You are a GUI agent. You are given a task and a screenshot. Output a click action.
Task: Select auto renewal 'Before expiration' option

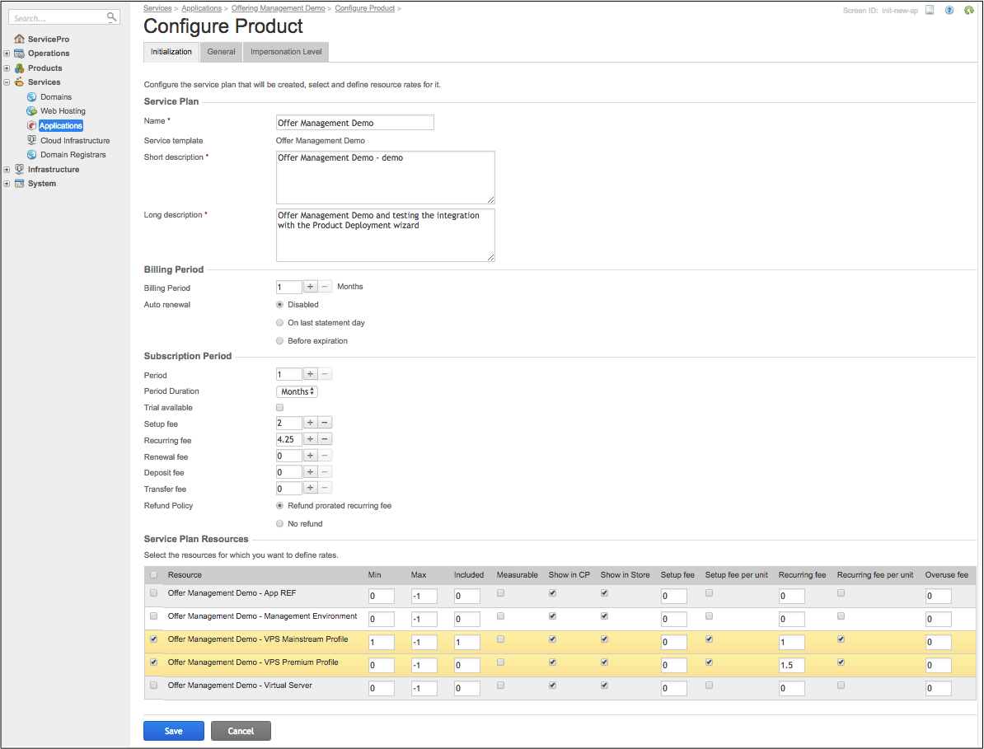click(280, 341)
